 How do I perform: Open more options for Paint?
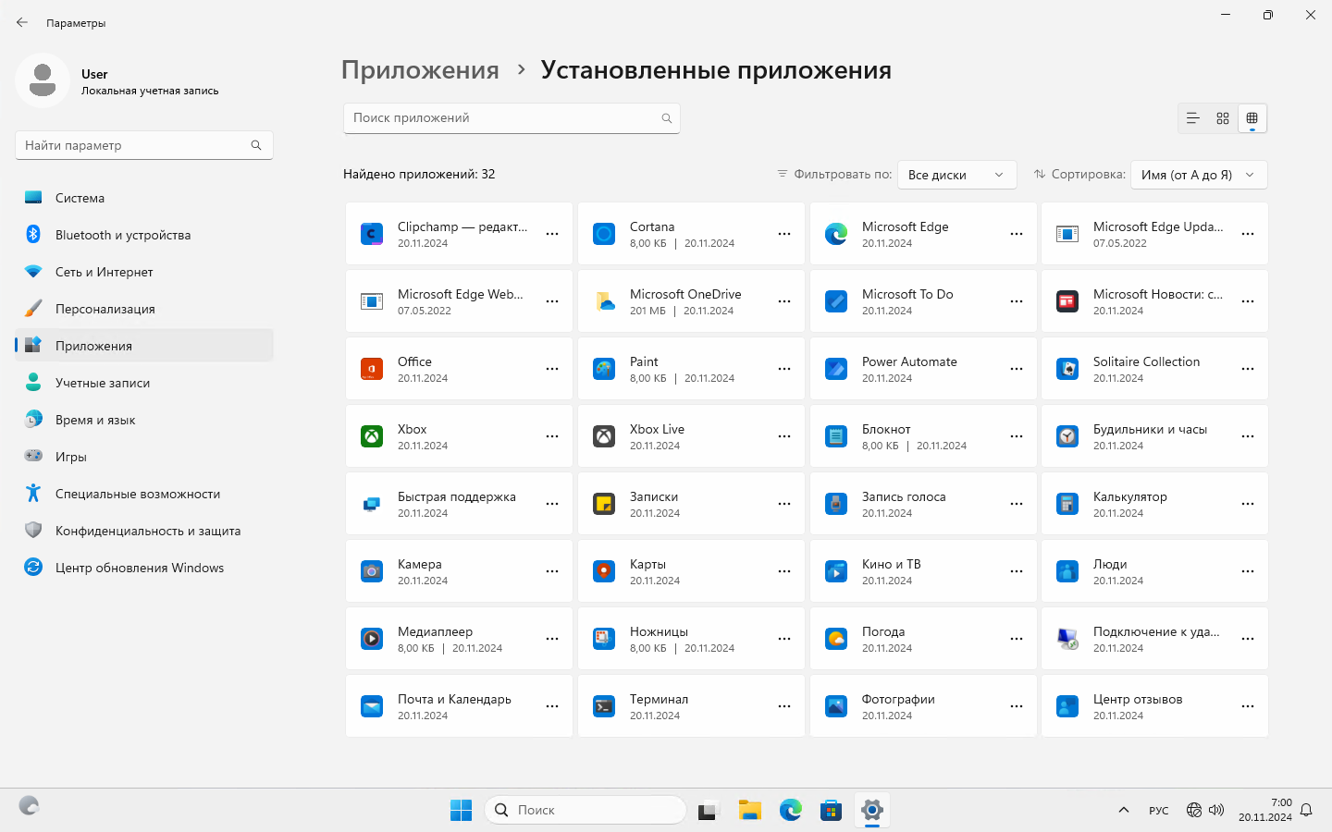[784, 369]
